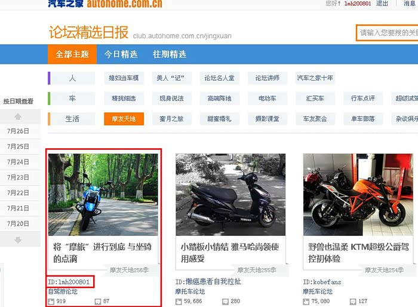The height and width of the screenshot is (307, 418).
Task: View posts from 7月25日
Action: [x=18, y=147]
